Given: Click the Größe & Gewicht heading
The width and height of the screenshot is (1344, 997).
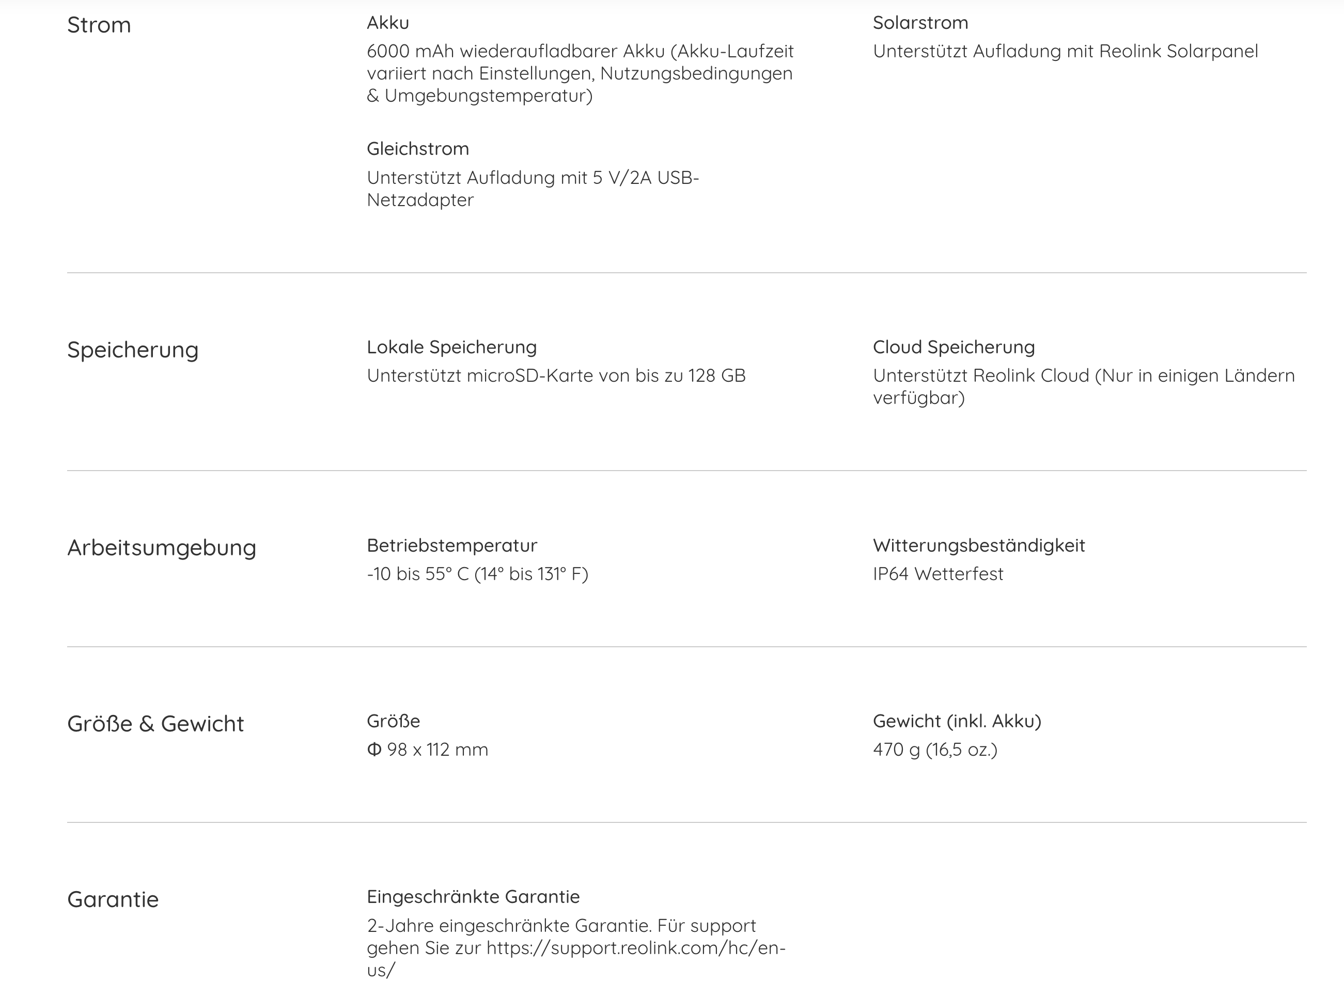Looking at the screenshot, I should tap(155, 724).
